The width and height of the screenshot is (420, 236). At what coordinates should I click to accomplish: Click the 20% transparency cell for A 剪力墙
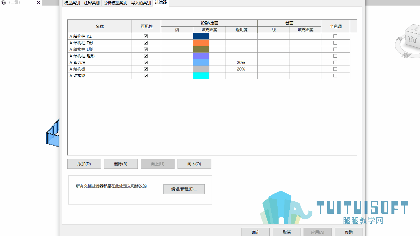click(x=241, y=63)
